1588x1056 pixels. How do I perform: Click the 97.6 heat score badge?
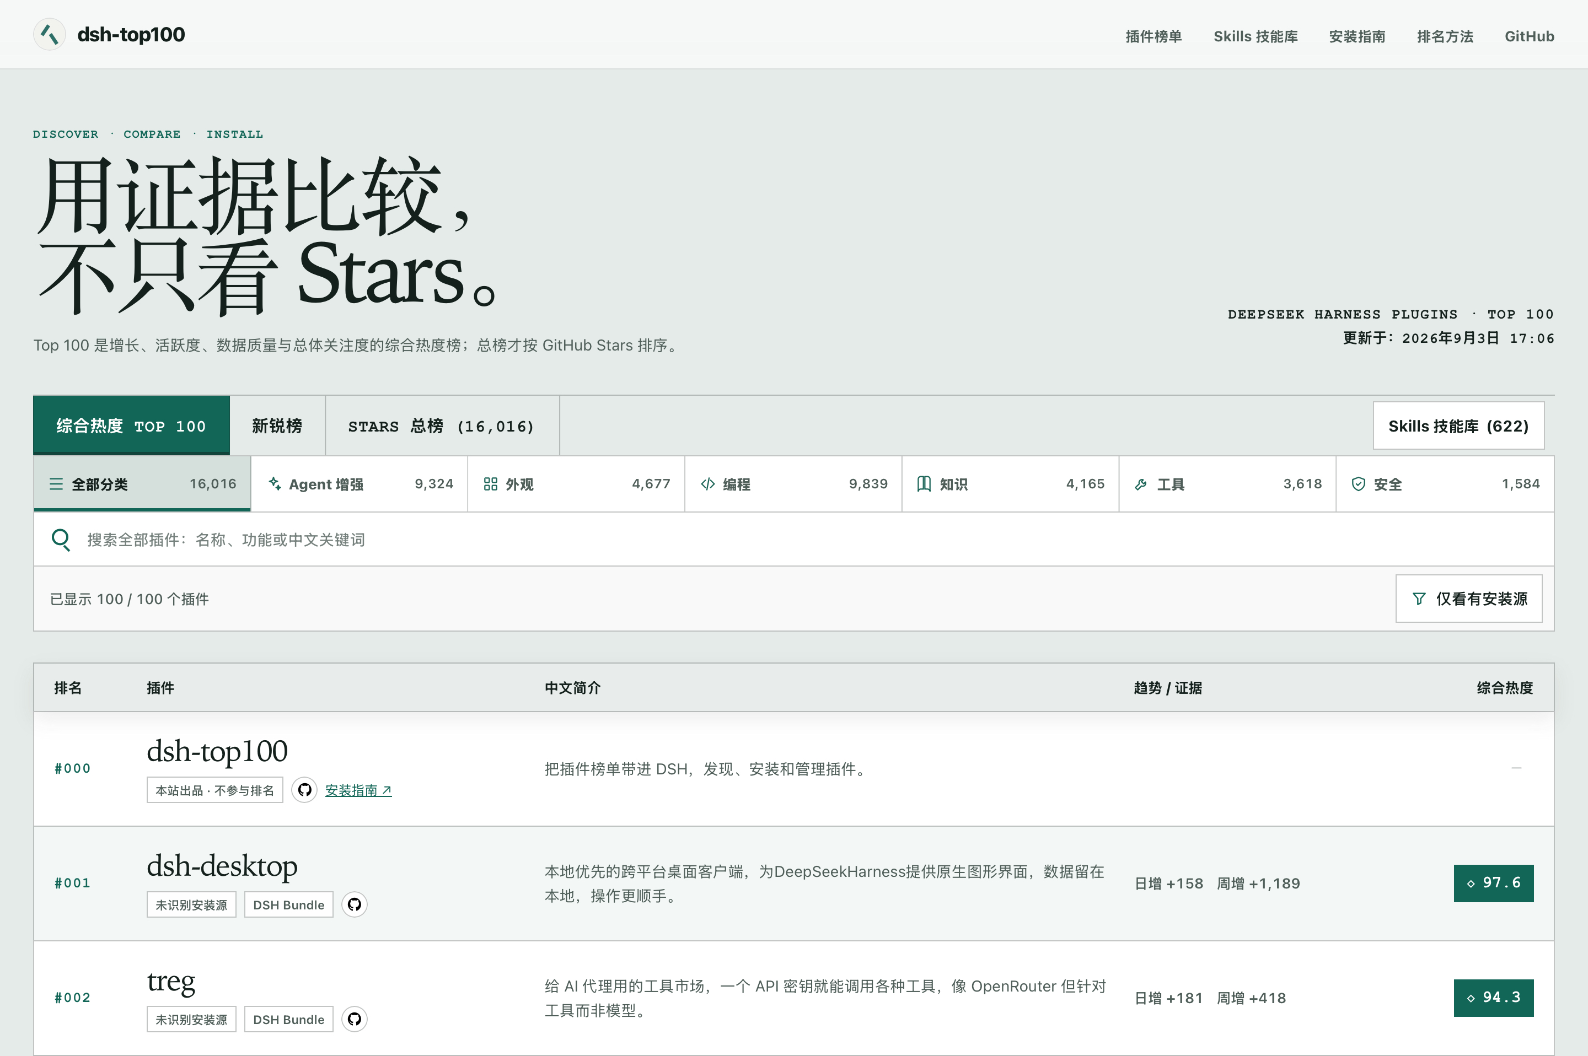pyautogui.click(x=1493, y=883)
